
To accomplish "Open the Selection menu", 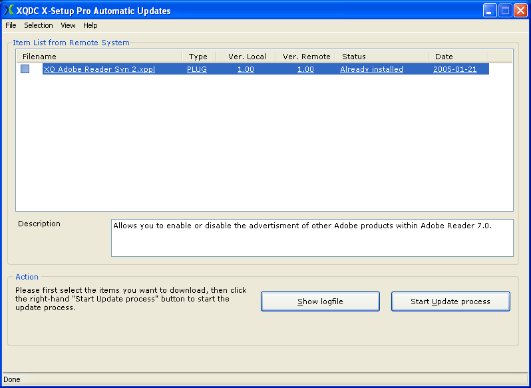I will (39, 25).
